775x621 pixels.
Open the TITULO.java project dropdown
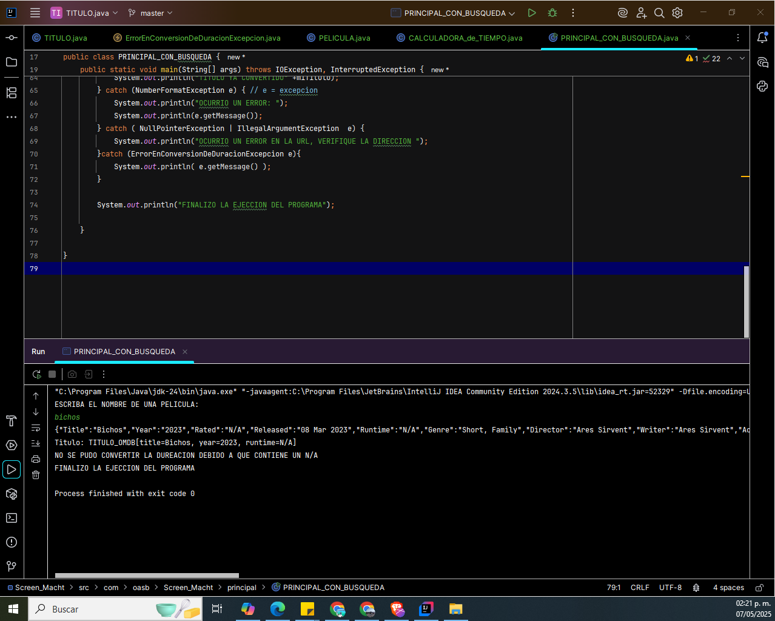(84, 13)
